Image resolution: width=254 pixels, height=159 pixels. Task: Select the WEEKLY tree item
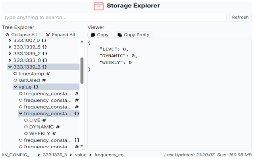[x=40, y=134]
